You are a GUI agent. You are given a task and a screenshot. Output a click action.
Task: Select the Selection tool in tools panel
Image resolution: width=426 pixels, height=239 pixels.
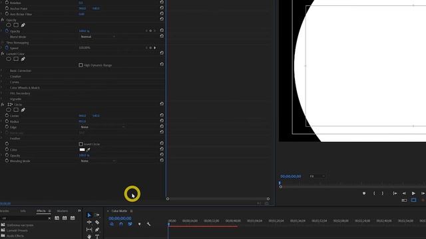[x=89, y=215]
